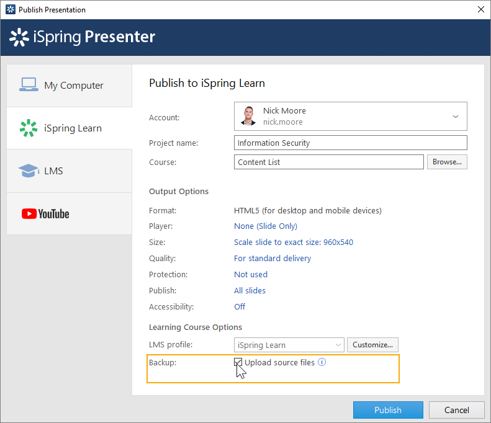Viewport: 491px width, 423px height.
Task: Switch to the My Computer tab
Action: click(69, 86)
